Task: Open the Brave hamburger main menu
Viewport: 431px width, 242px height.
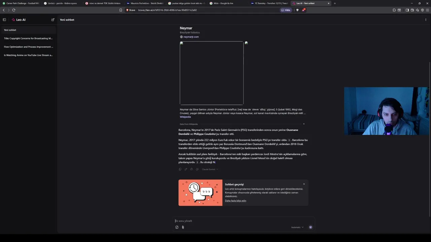Action: (427, 10)
